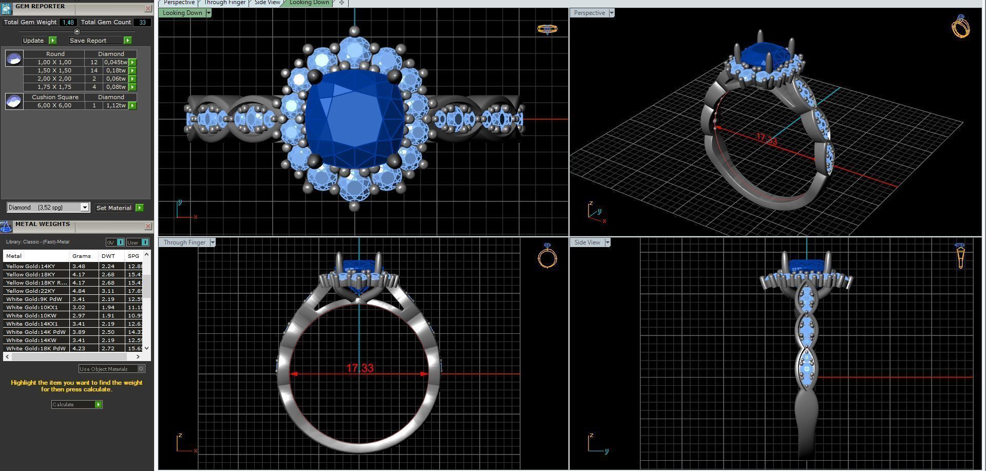Click the Metal column header
The height and width of the screenshot is (471, 986).
(x=36, y=256)
